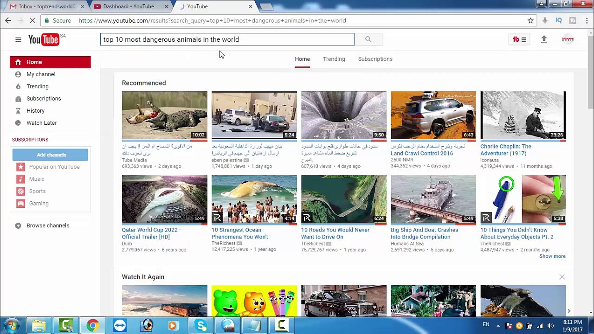Open the YouTube guide hamburger menu
This screenshot has height=334, width=594.
tap(18, 39)
